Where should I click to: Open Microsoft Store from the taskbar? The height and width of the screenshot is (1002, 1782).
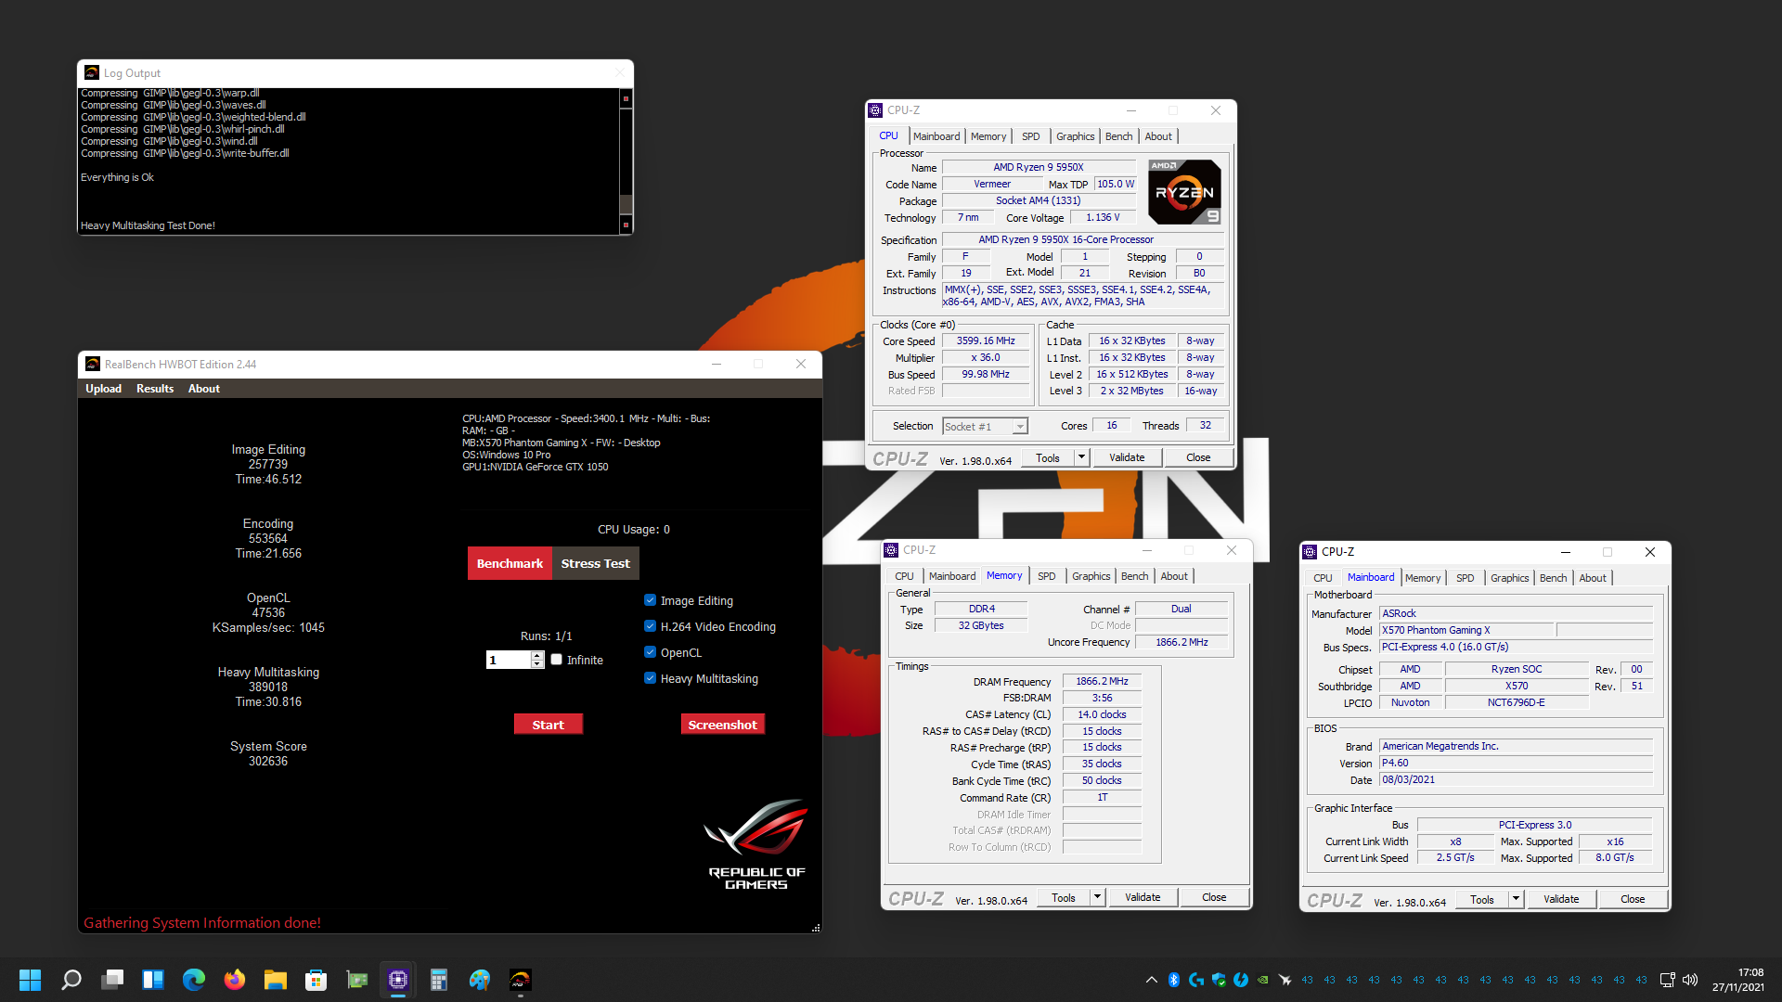[x=316, y=980]
